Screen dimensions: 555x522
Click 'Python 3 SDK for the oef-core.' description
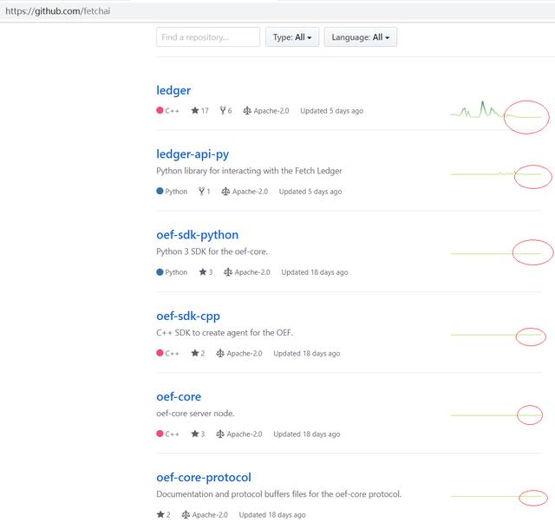tap(212, 251)
